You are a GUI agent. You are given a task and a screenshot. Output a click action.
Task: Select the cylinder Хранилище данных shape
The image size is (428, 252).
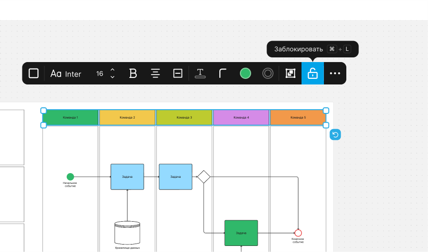pos(127,232)
